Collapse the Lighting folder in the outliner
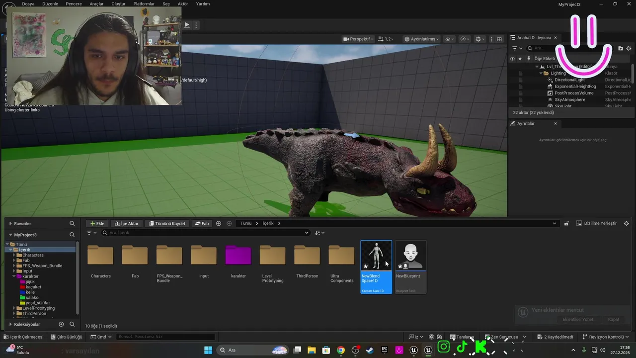Screen dimensions: 636x358 point(541,73)
